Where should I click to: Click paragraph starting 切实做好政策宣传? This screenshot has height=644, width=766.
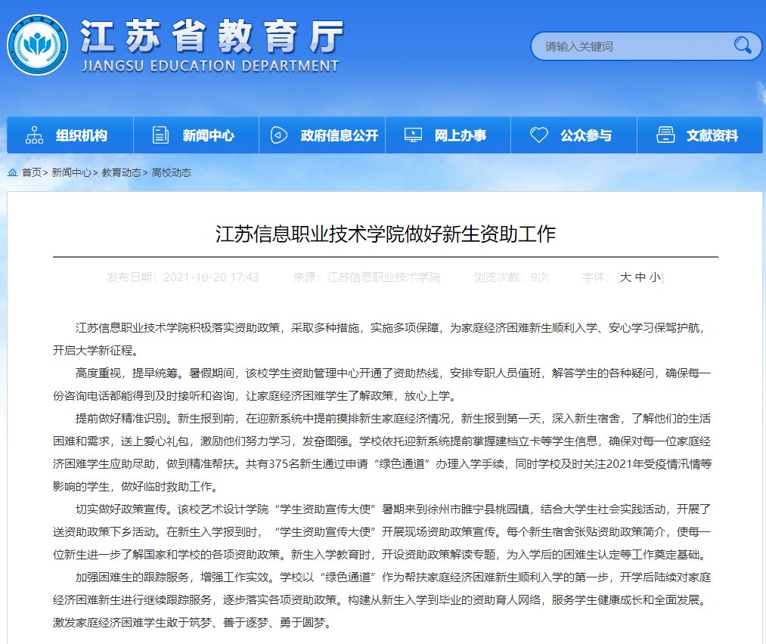pyautogui.click(x=382, y=531)
